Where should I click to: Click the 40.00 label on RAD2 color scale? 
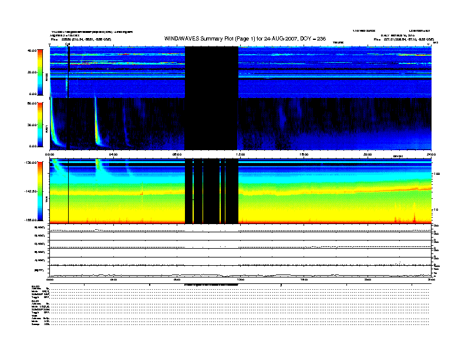32,50
